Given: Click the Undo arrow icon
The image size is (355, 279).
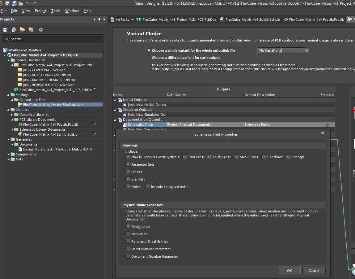Looking at the screenshot, I should pos(28,3).
